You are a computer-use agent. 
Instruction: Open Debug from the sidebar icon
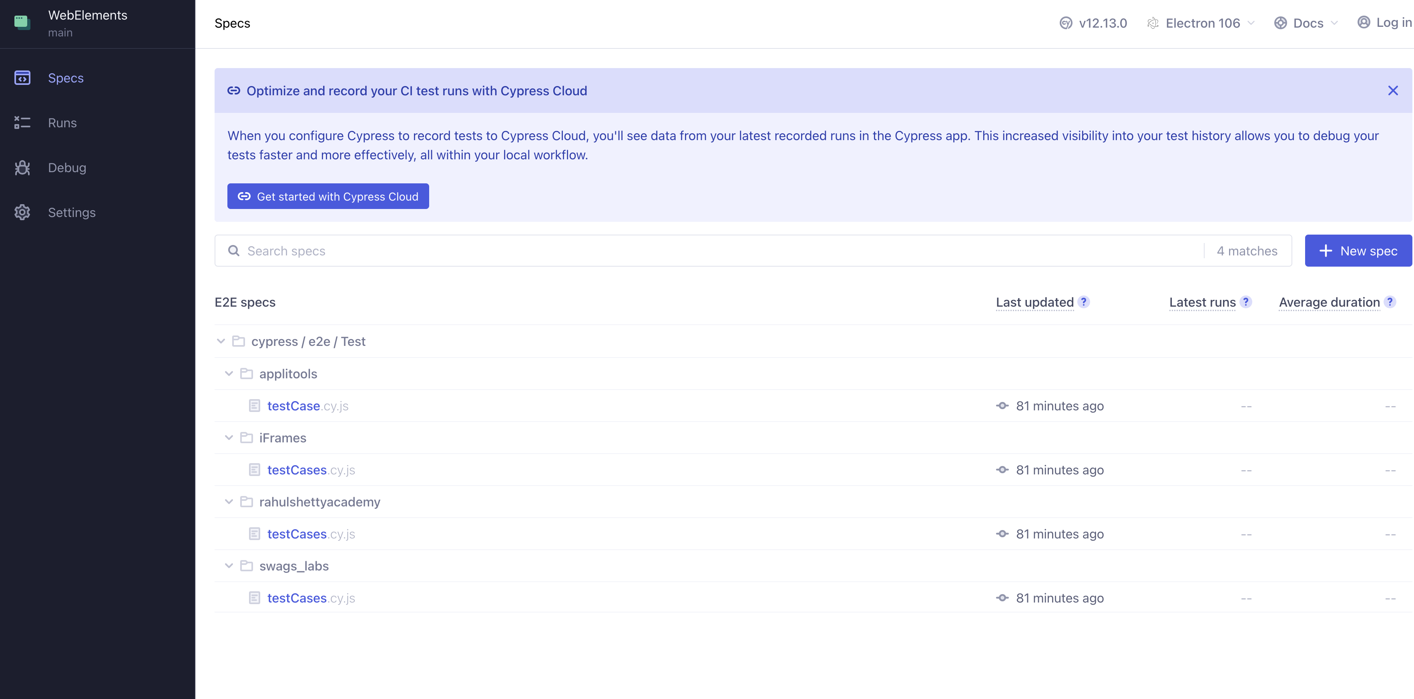pos(22,167)
